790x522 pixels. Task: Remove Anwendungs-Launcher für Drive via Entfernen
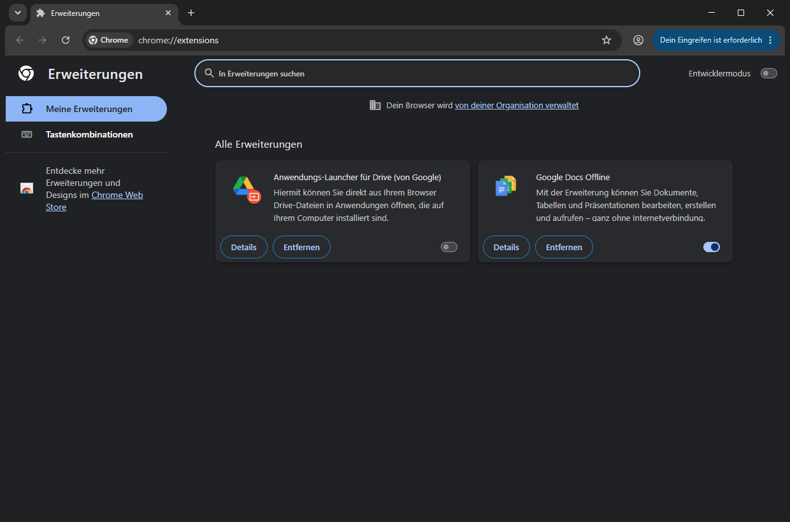tap(301, 247)
